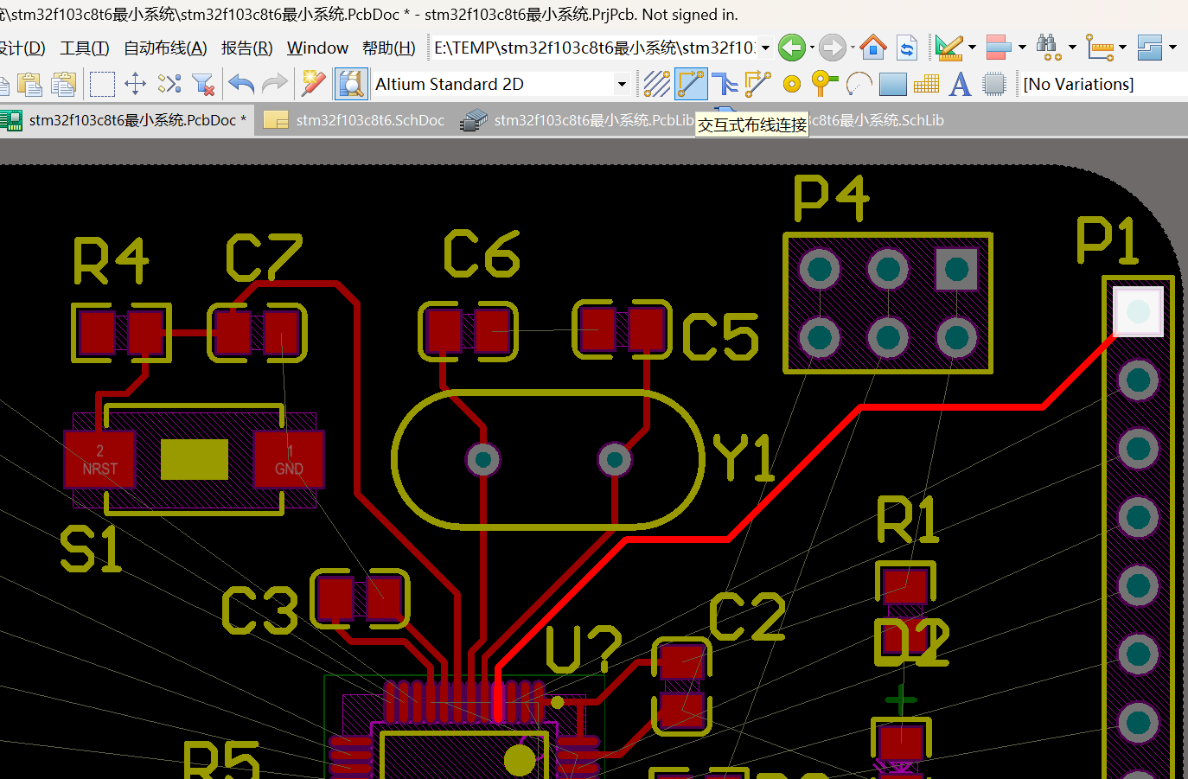Click the Redo arrow icon
The width and height of the screenshot is (1188, 779).
pyautogui.click(x=275, y=84)
